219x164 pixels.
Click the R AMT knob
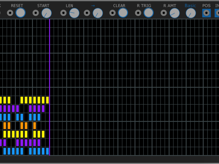pyautogui.click(x=174, y=13)
